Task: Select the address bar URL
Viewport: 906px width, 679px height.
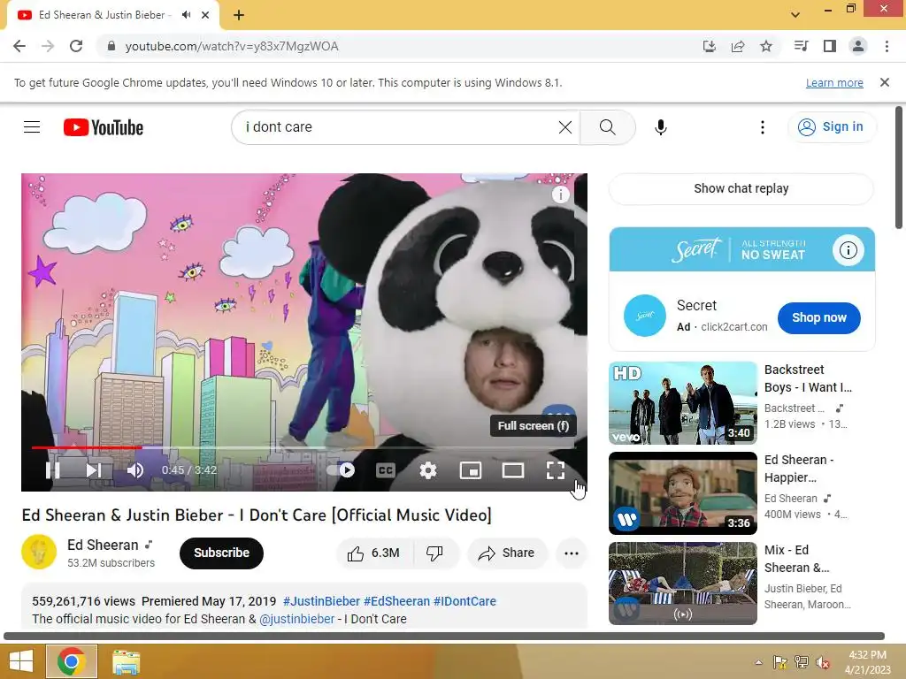Action: (231, 46)
